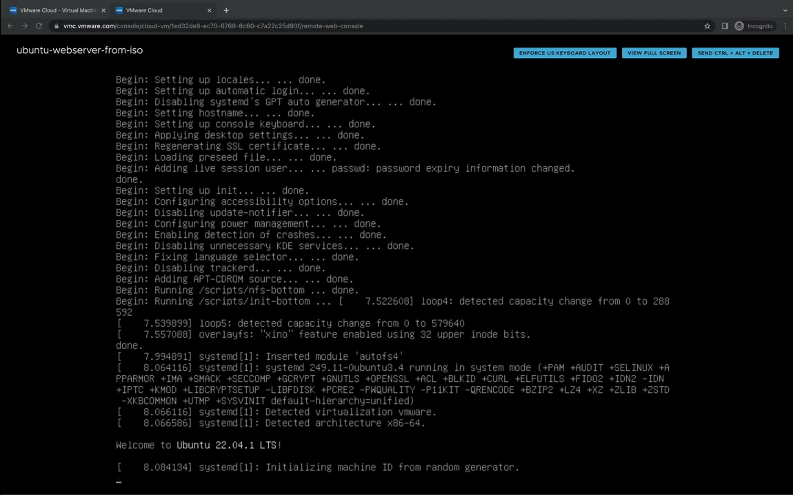
Task: Click 'Applying desktop settings' console line
Action: tap(240, 136)
